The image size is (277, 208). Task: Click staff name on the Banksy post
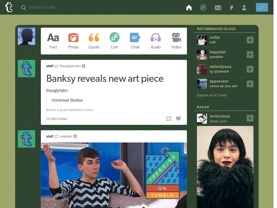click(x=50, y=66)
